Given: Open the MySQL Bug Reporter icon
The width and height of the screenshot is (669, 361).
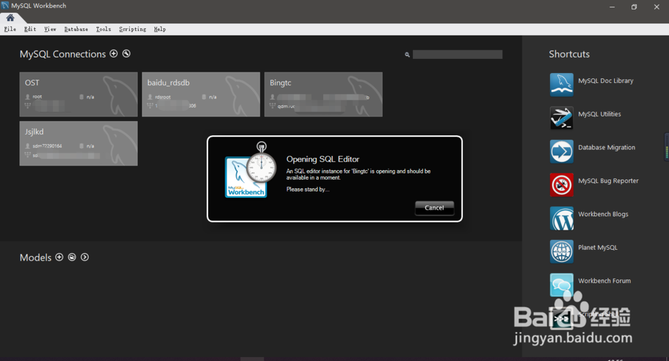Looking at the screenshot, I should click(561, 184).
